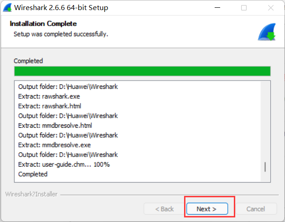This screenshot has width=285, height=222.
Task: Click the green installation progress bar
Action: tap(142, 71)
